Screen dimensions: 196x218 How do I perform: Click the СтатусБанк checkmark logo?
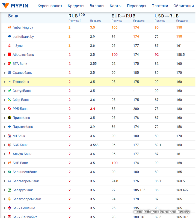click(10, 91)
